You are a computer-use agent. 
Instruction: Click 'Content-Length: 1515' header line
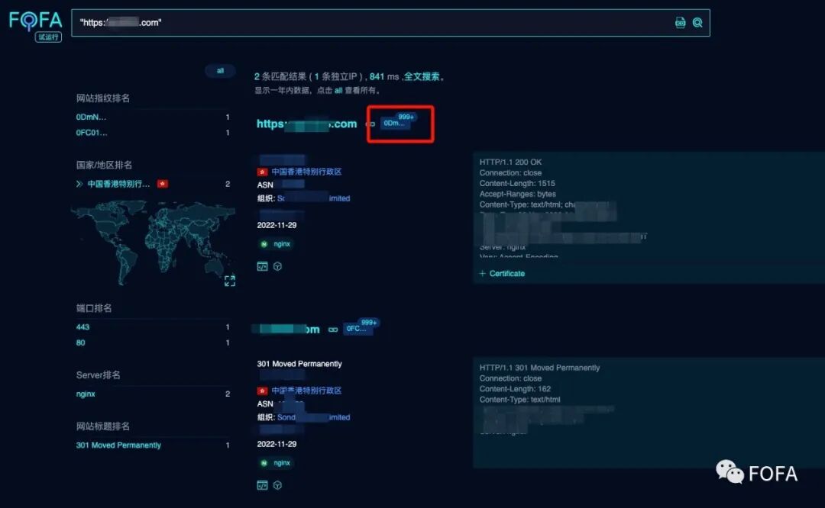pyautogui.click(x=517, y=183)
